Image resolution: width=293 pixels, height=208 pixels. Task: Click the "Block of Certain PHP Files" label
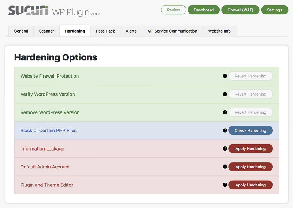click(48, 130)
